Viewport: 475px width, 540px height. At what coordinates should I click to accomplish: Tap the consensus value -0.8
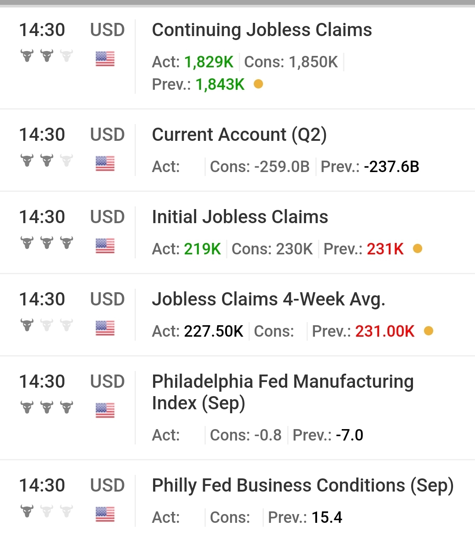point(268,435)
